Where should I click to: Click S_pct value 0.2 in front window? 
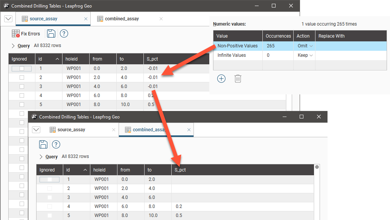(x=179, y=206)
